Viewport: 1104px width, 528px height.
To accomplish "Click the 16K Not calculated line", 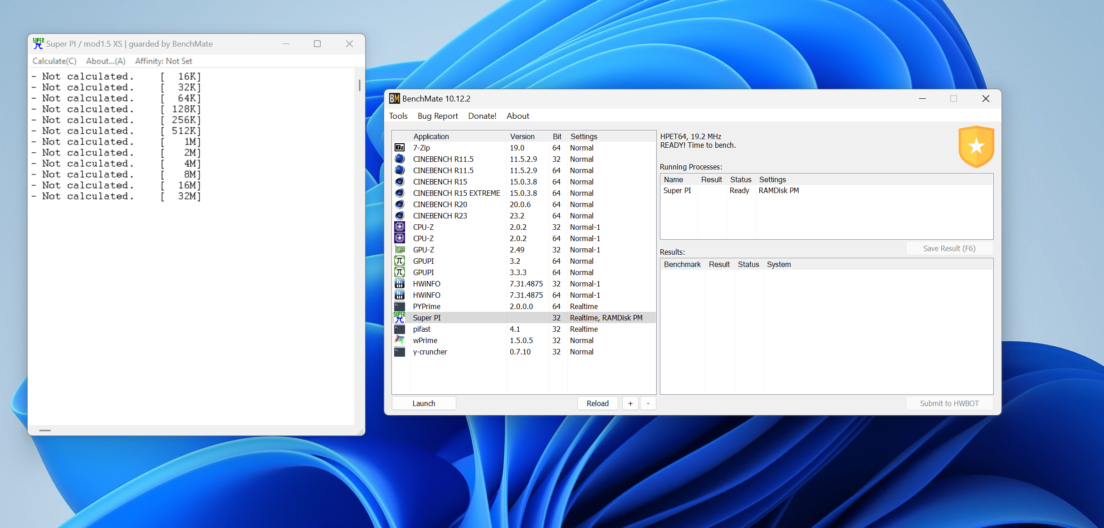I will pyautogui.click(x=116, y=77).
